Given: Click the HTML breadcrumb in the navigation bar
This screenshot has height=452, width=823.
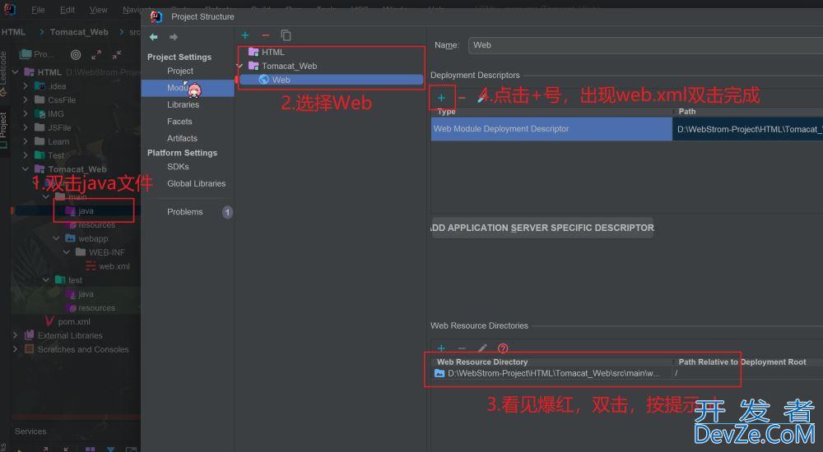Looking at the screenshot, I should click(14, 32).
